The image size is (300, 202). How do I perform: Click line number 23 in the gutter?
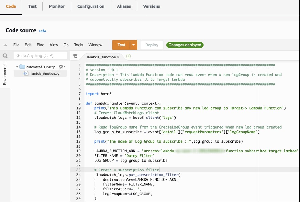[78, 170]
